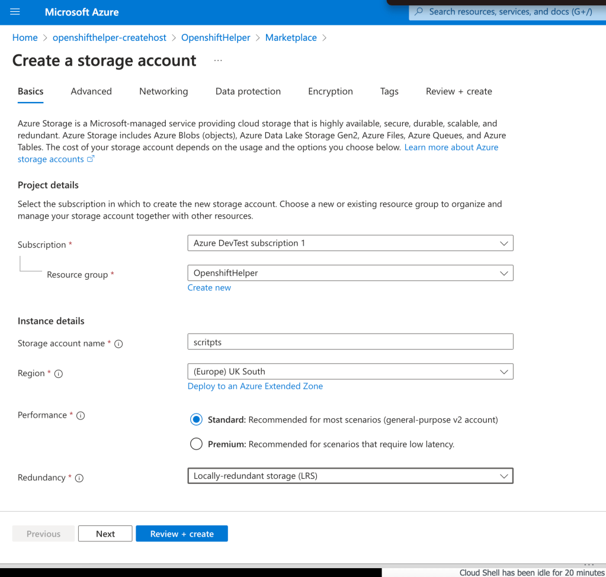Open Learn more about Azure storage accounts

coord(451,148)
